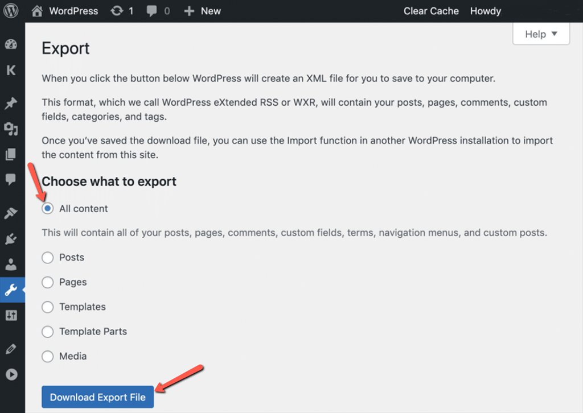The height and width of the screenshot is (413, 583).
Task: Click Download Export File
Action: click(x=97, y=398)
